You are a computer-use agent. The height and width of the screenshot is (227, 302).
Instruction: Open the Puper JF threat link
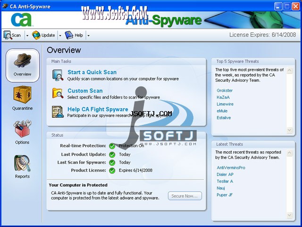pyautogui.click(x=225, y=195)
